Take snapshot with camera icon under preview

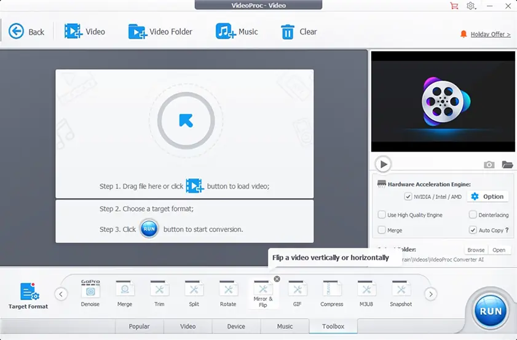click(489, 164)
